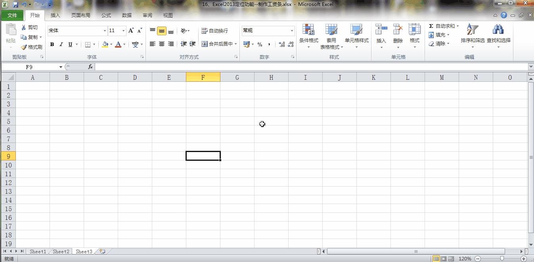Click the Cut (剪切) scissors button
This screenshot has height=262, width=534.
click(30, 27)
